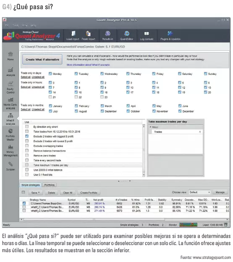Viewport: 233px width, 262px height.
Task: Open the Load report tool
Action: (73, 36)
